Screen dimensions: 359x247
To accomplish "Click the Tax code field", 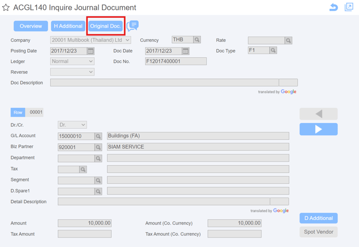I will click(69, 169).
